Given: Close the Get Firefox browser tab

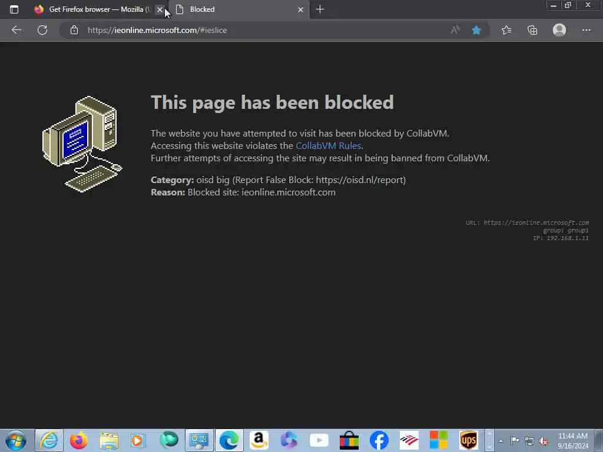Looking at the screenshot, I should coord(160,9).
